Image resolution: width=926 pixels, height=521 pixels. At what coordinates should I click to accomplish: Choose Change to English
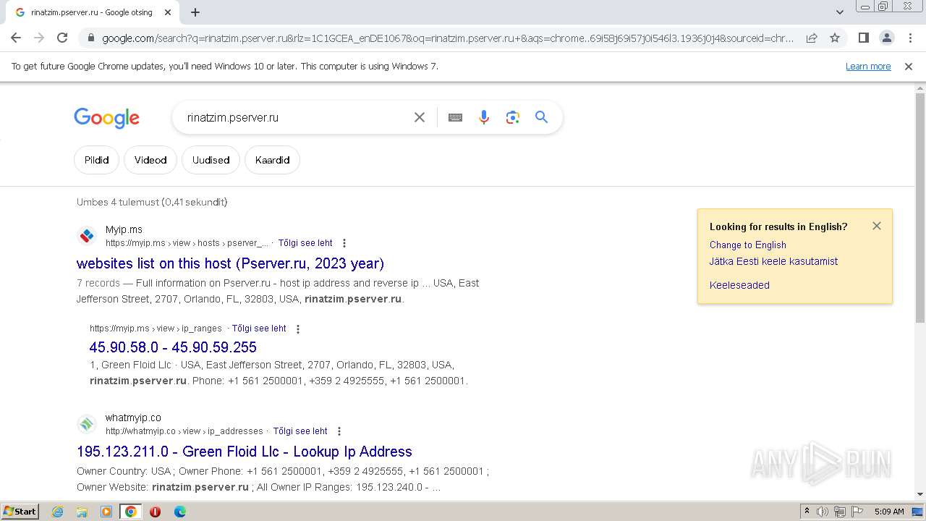(x=748, y=245)
